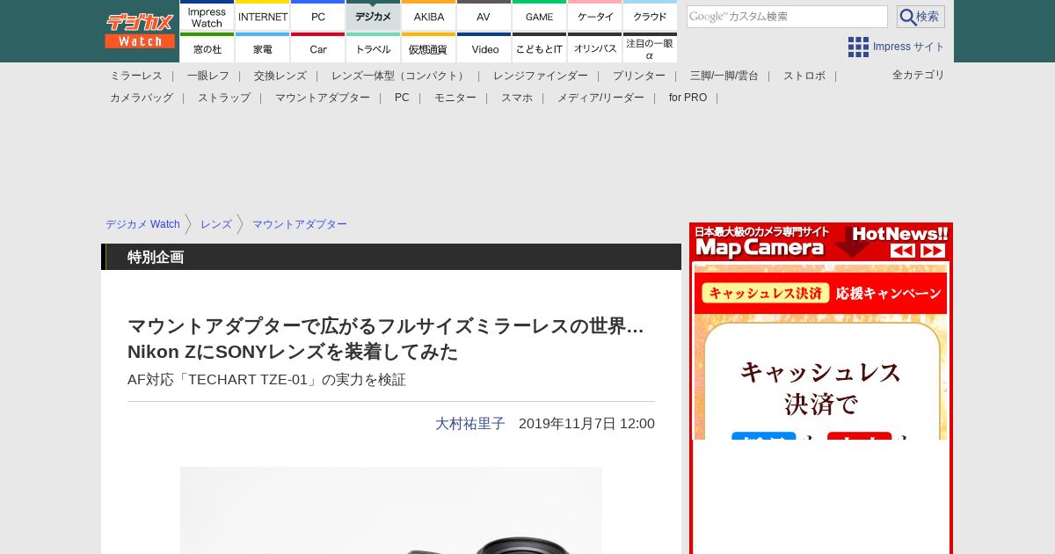Open the プリンター category
Image resolution: width=1055 pixels, height=554 pixels.
pyautogui.click(x=639, y=76)
